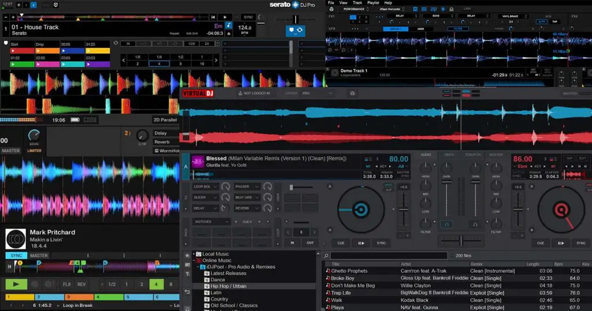Open the PERFORMANCE mode dropdown in rekordbox
Image resolution: width=592 pixels, height=311 pixels.
tap(356, 9)
